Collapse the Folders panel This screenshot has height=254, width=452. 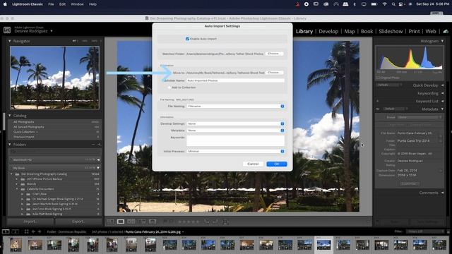(9, 144)
